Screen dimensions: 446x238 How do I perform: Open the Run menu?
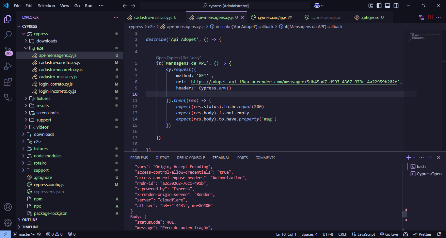point(88,6)
